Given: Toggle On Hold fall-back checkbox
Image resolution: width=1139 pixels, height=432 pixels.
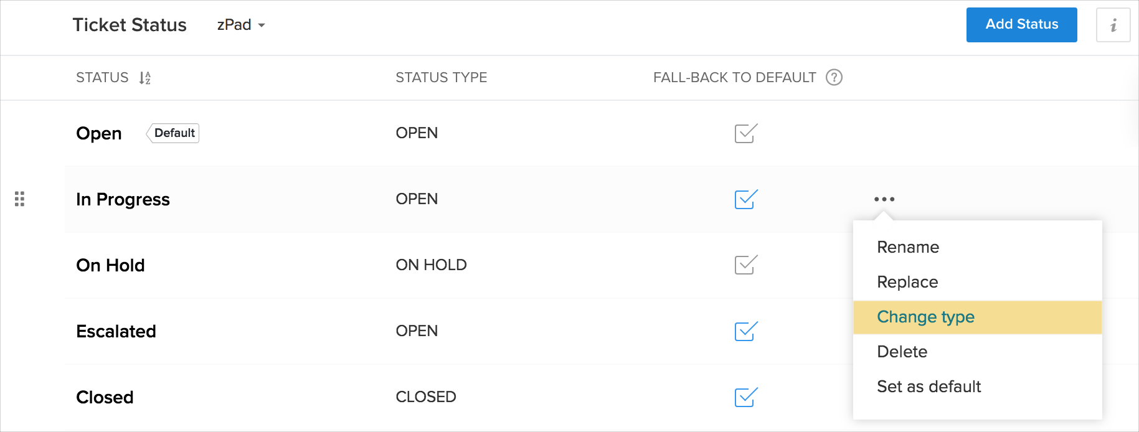Looking at the screenshot, I should (745, 265).
